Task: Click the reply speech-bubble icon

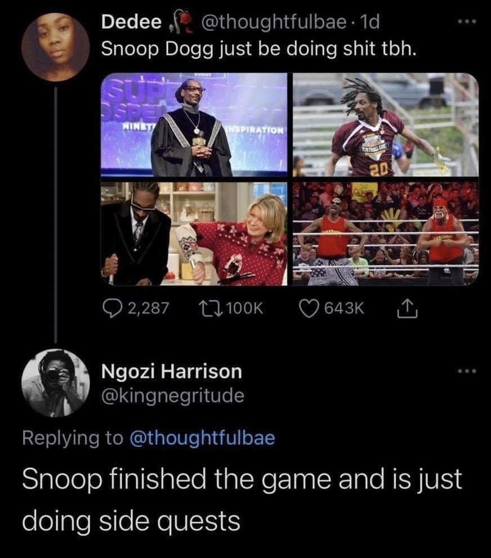Action: click(111, 308)
